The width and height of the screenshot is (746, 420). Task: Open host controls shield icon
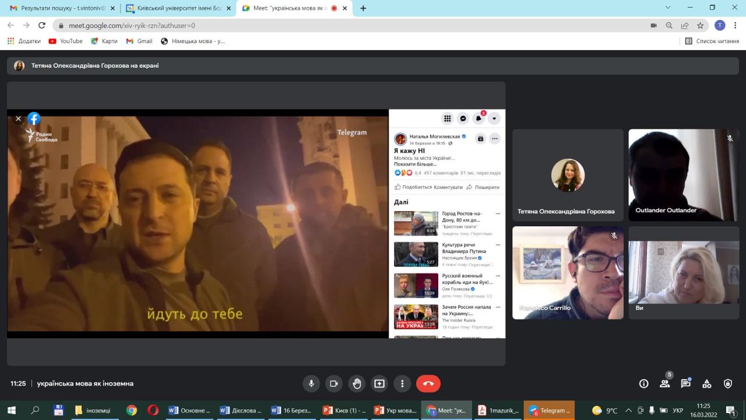pyautogui.click(x=727, y=383)
